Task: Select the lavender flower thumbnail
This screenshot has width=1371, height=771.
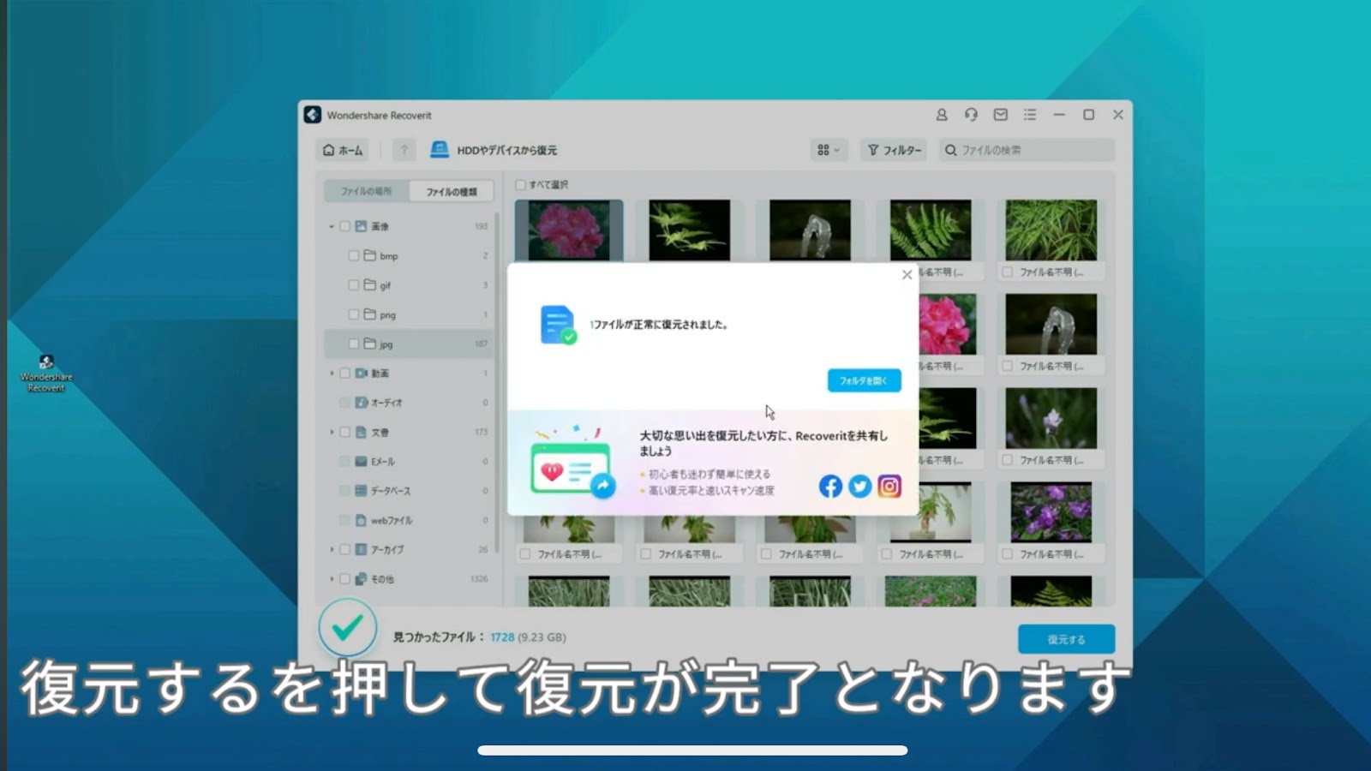Action: 1051,418
